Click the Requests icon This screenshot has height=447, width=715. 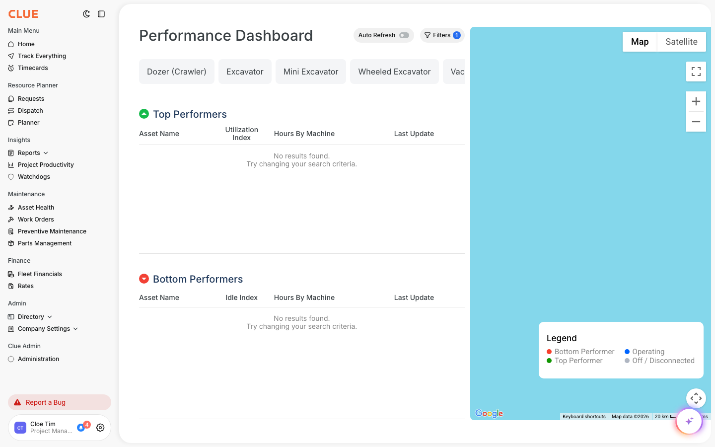click(x=11, y=99)
